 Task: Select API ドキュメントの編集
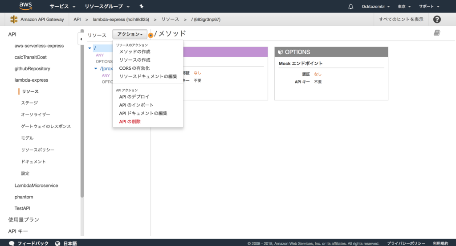[143, 113]
